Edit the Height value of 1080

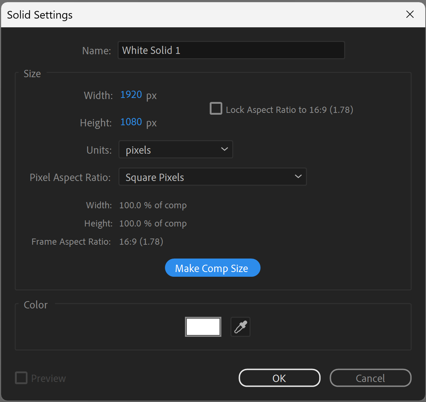[x=131, y=122]
